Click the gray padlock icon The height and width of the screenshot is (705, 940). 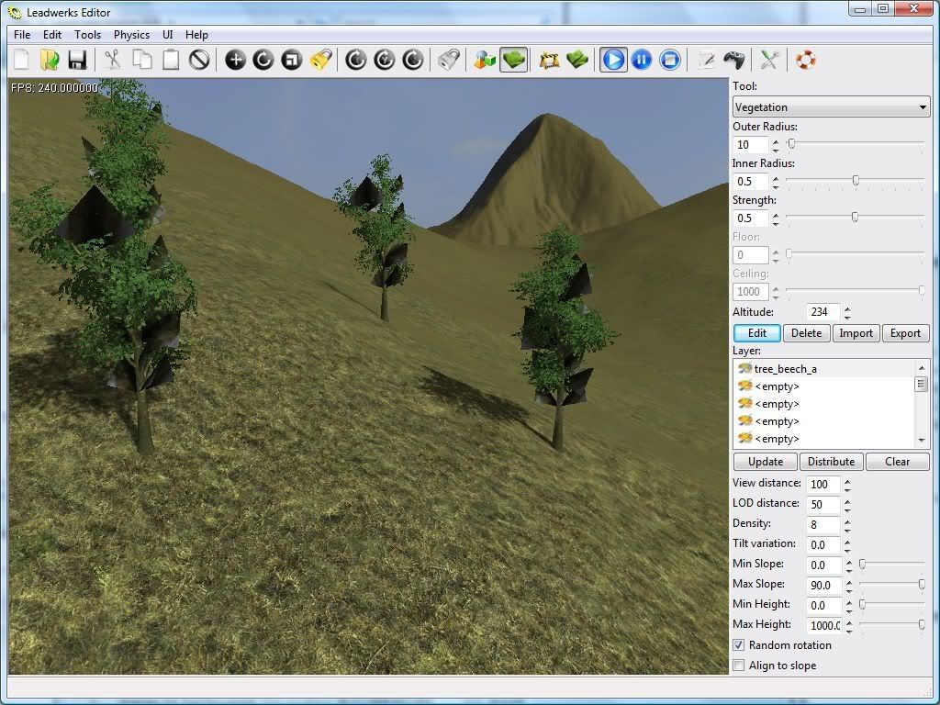(x=449, y=60)
